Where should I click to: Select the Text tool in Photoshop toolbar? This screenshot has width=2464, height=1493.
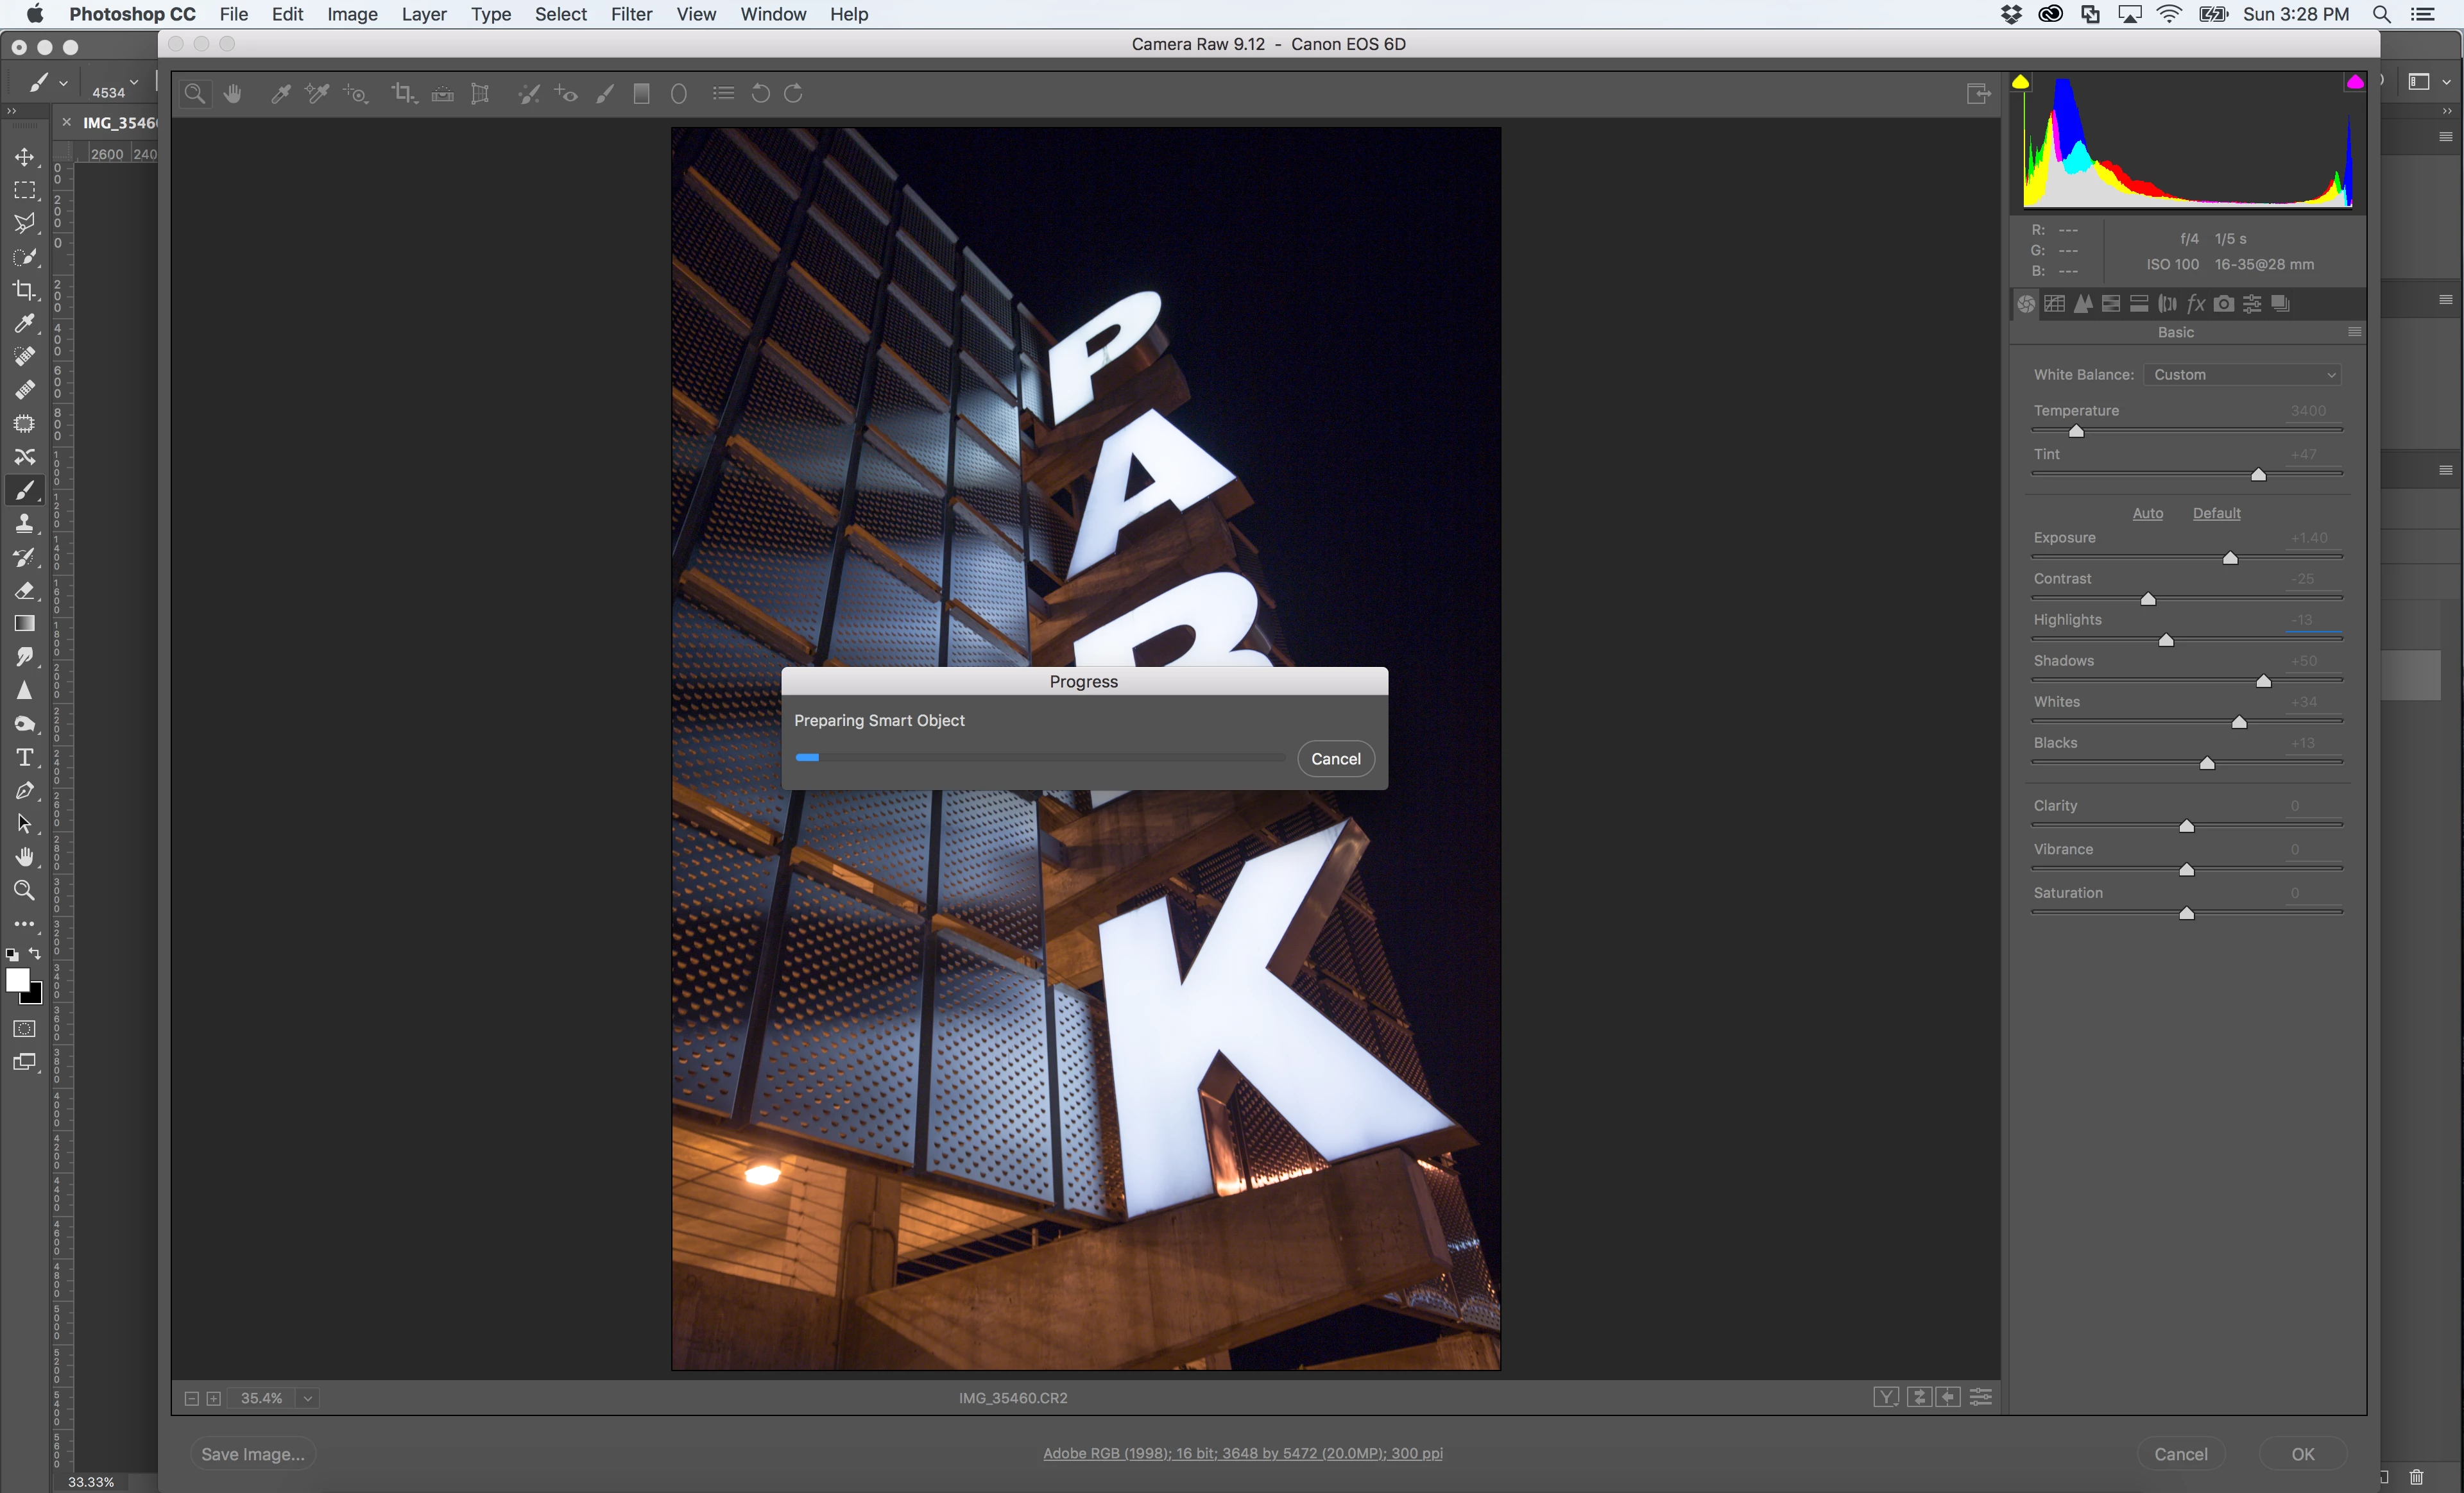point(24,757)
